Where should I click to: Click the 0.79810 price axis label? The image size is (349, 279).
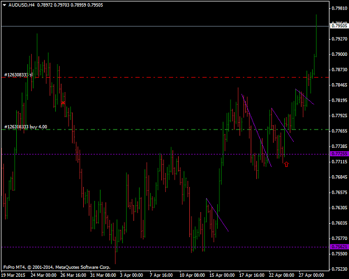click(x=339, y=8)
